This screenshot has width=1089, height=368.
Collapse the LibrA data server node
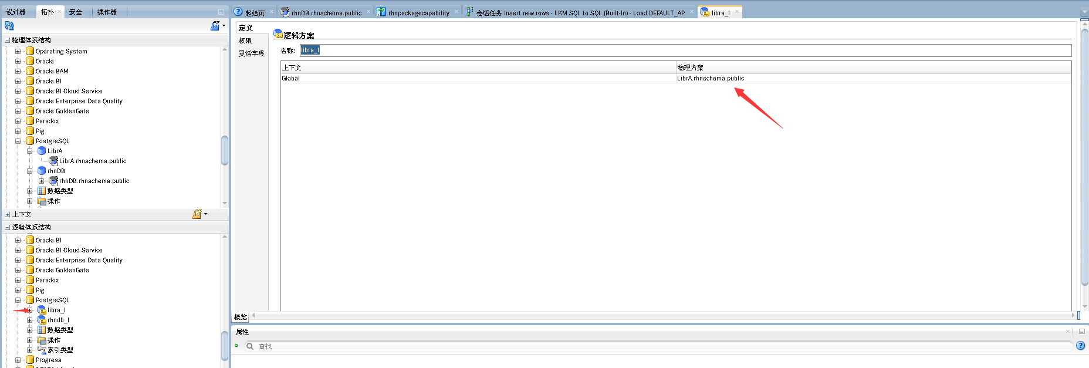point(29,151)
